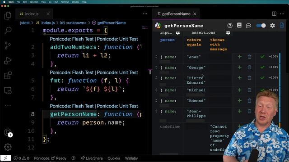Open Ponicode documentation book icon
Screen dimensions: 289x162
(x=239, y=25)
